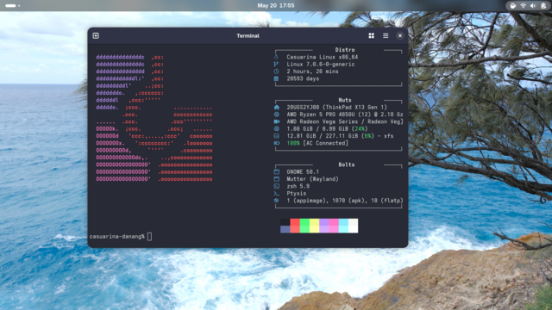Image resolution: width=552 pixels, height=310 pixels.
Task: Open the Activities workspace indicator
Action: point(12,6)
